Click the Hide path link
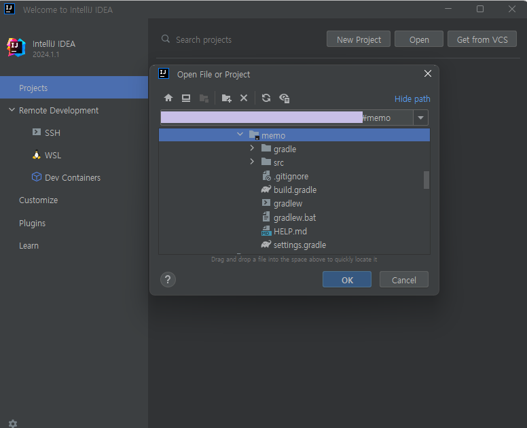Screen dimensions: 527x428 (412, 99)
